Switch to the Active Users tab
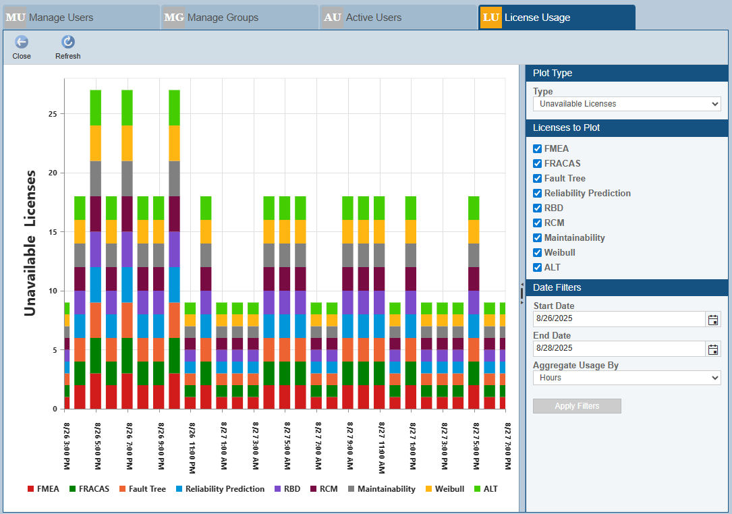 (373, 18)
